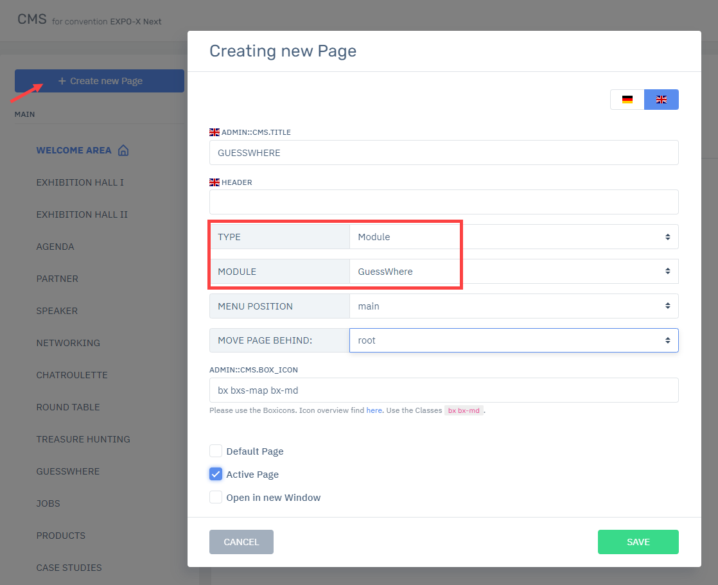Screen dimensions: 718x585
Task: Tick Open in new Window checkbox
Action: [x=216, y=498]
